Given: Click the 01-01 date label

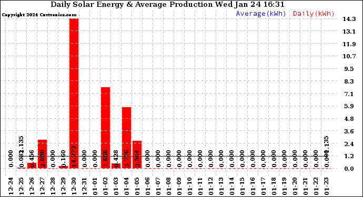Looking at the screenshot, I should coord(95,186).
